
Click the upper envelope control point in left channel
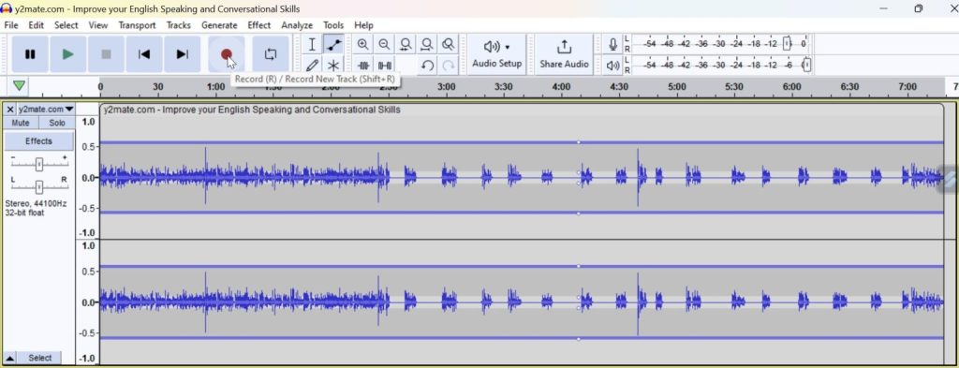(579, 142)
